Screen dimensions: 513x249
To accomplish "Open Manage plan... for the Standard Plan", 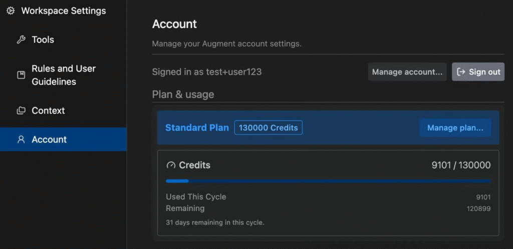I will click(x=455, y=128).
